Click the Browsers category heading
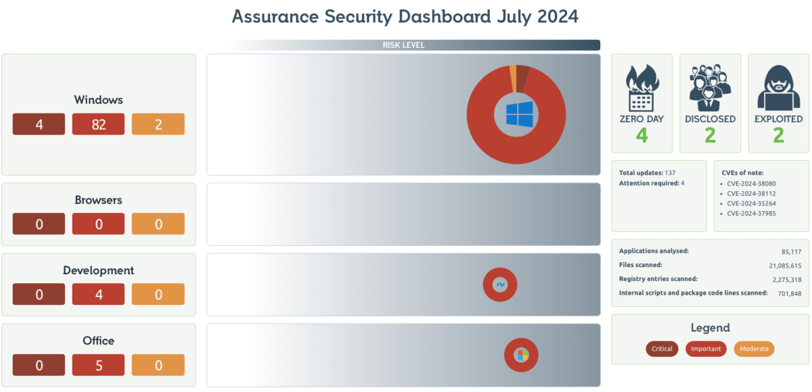 point(99,200)
